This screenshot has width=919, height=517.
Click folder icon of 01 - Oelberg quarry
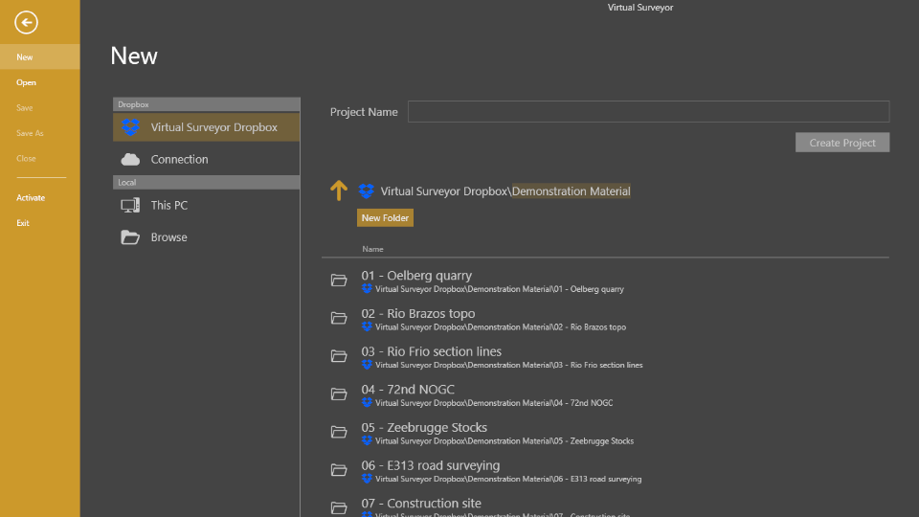click(x=339, y=281)
